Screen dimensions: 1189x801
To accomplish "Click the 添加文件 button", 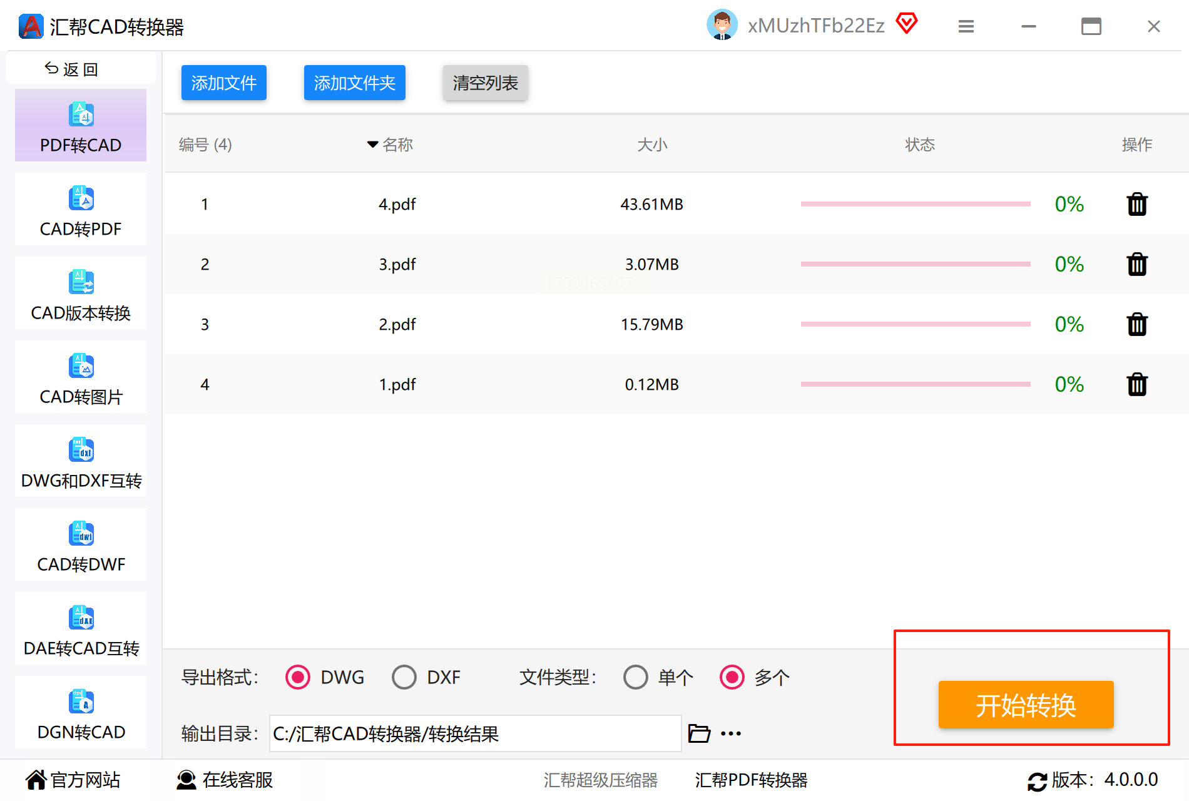I will (x=224, y=83).
